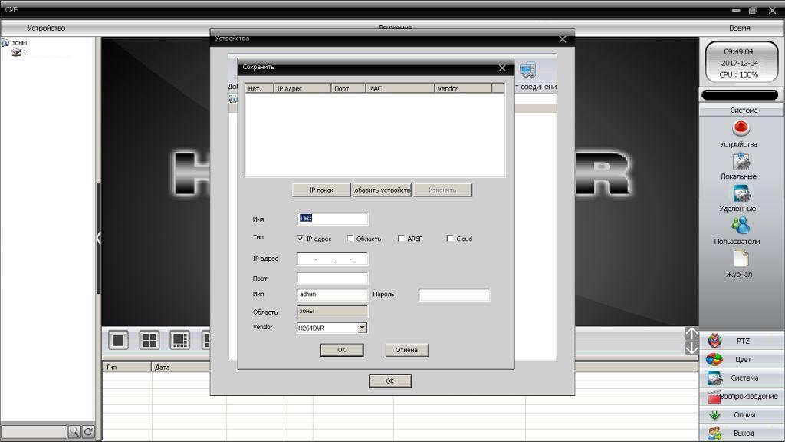Switch to six-window view layout
Image resolution: width=785 pixels, height=442 pixels.
coord(179,340)
